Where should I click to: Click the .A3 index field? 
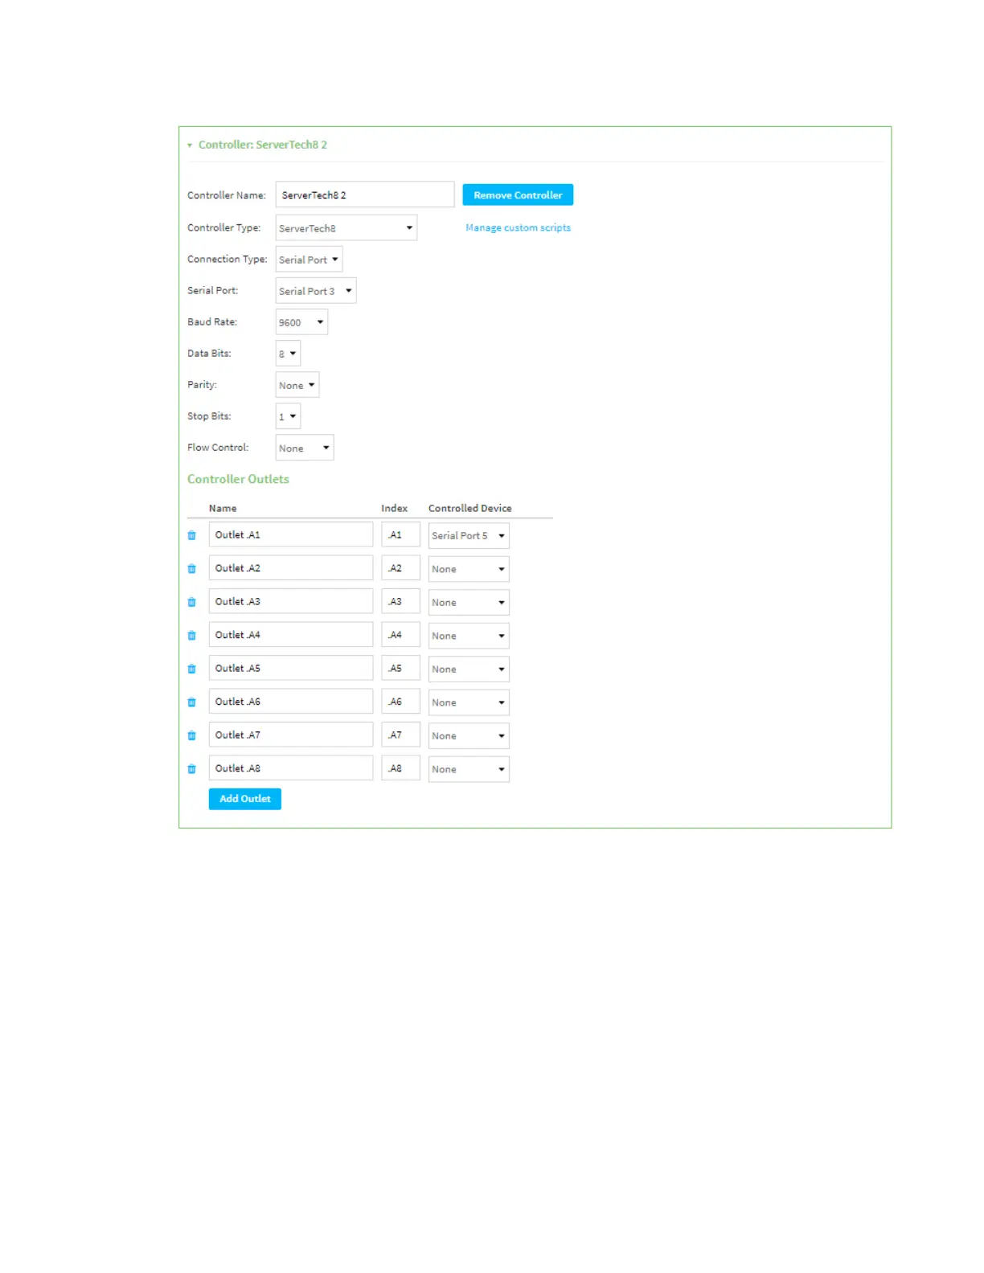400,601
